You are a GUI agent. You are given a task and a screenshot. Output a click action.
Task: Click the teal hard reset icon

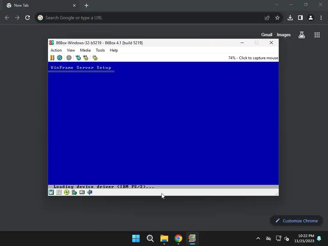pyautogui.click(x=60, y=58)
